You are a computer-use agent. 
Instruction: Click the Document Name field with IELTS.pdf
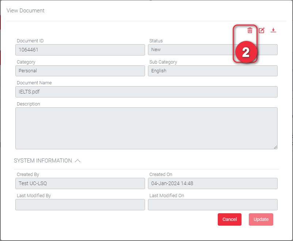146,92
